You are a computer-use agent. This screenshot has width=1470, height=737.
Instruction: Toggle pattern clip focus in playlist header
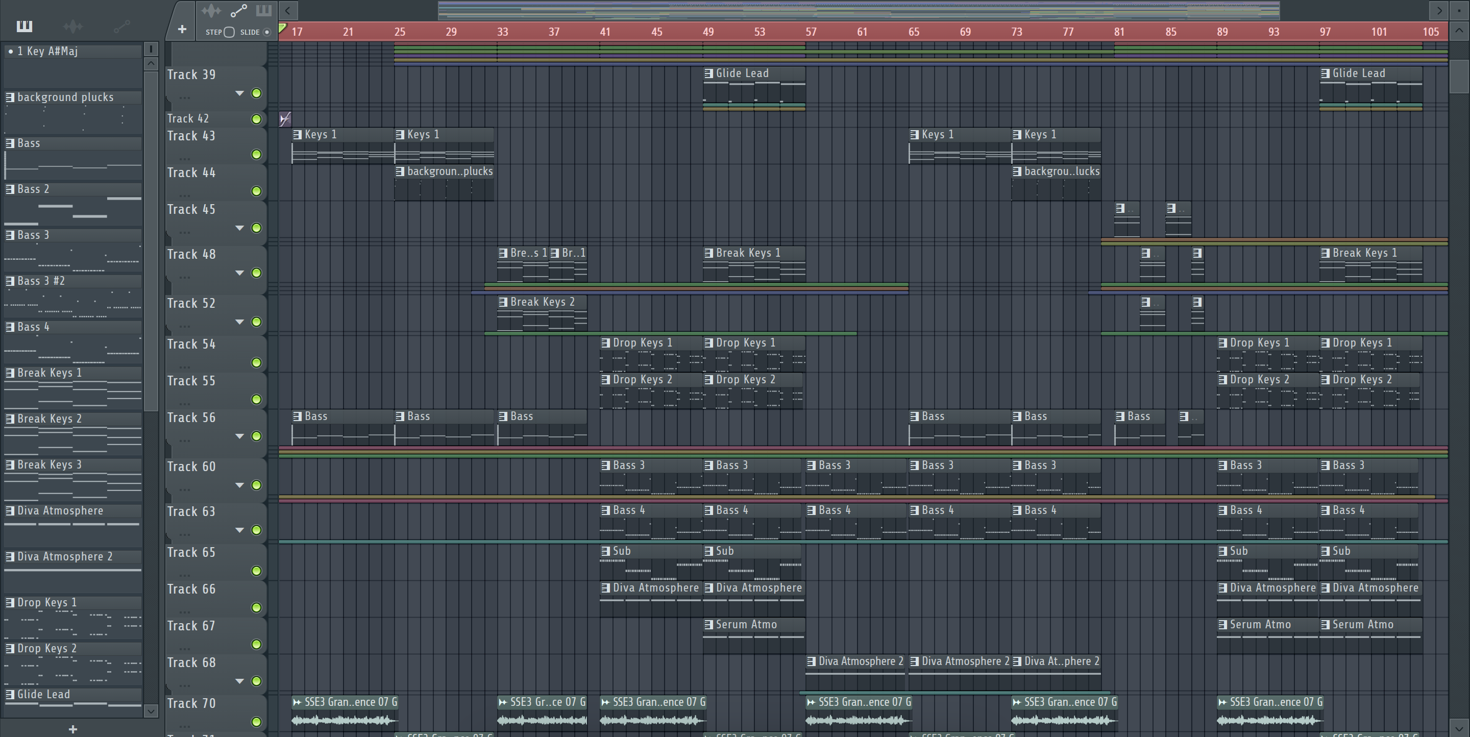[264, 10]
